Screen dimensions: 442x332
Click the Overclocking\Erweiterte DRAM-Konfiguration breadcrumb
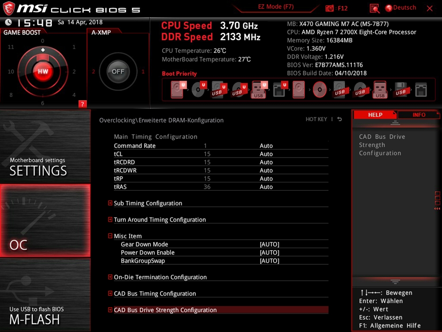pos(161,120)
